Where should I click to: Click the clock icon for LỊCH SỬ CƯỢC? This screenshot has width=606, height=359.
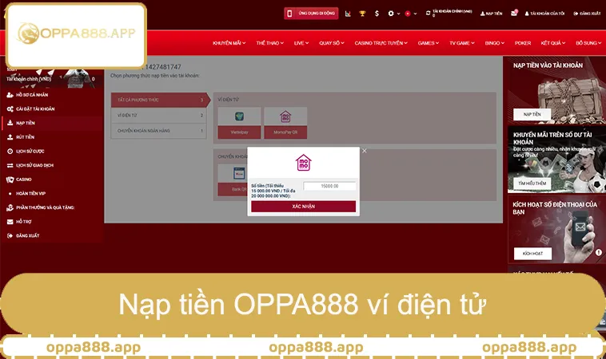(x=10, y=151)
